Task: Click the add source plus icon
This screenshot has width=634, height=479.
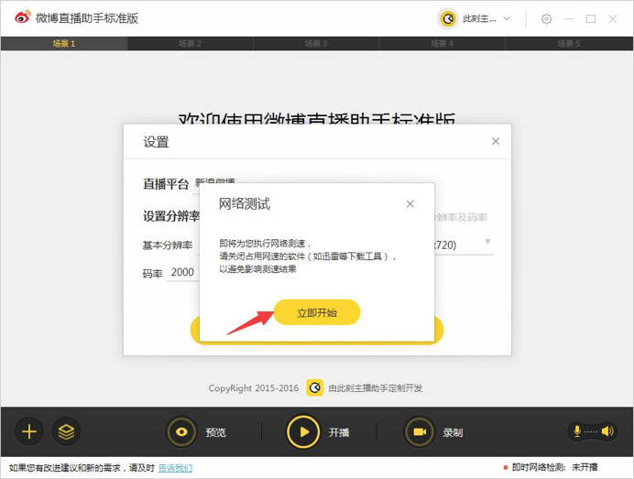Action: pos(29,431)
